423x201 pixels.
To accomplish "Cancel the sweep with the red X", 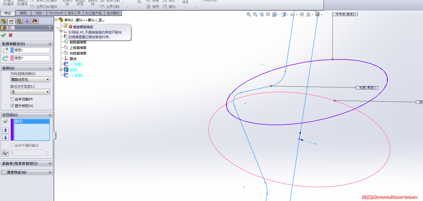I will click(x=11, y=35).
